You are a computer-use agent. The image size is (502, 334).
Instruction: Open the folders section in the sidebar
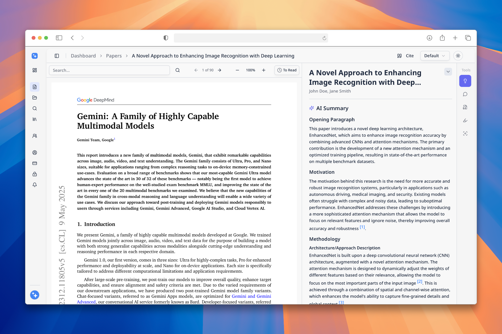point(35,98)
